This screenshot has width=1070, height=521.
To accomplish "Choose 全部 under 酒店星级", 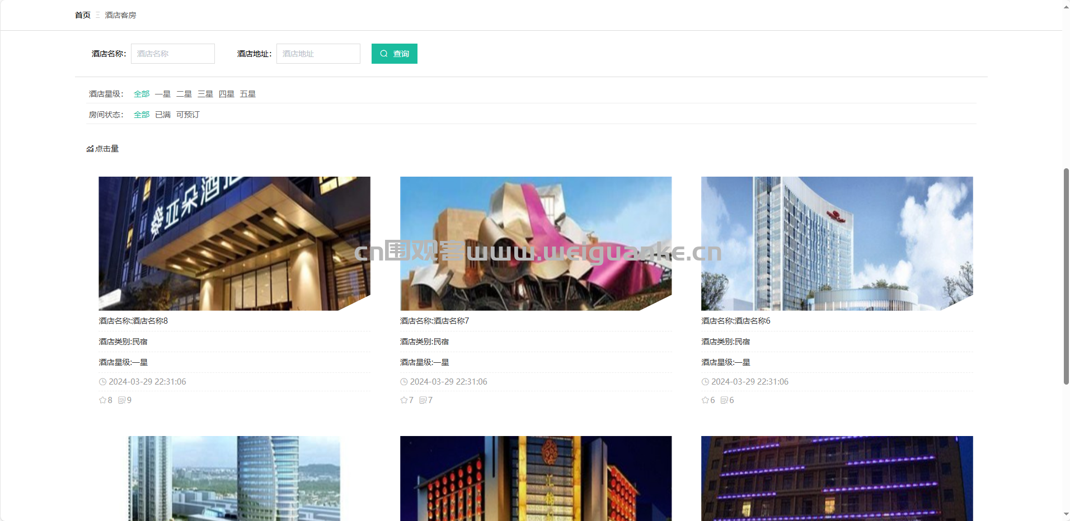I will [142, 93].
